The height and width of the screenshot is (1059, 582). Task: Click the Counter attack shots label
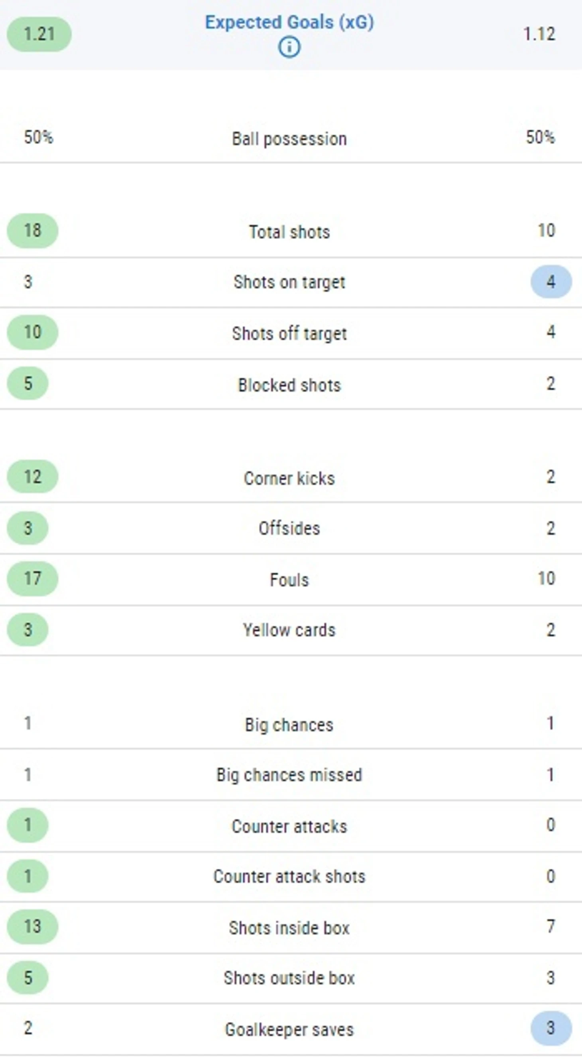pyautogui.click(x=289, y=877)
